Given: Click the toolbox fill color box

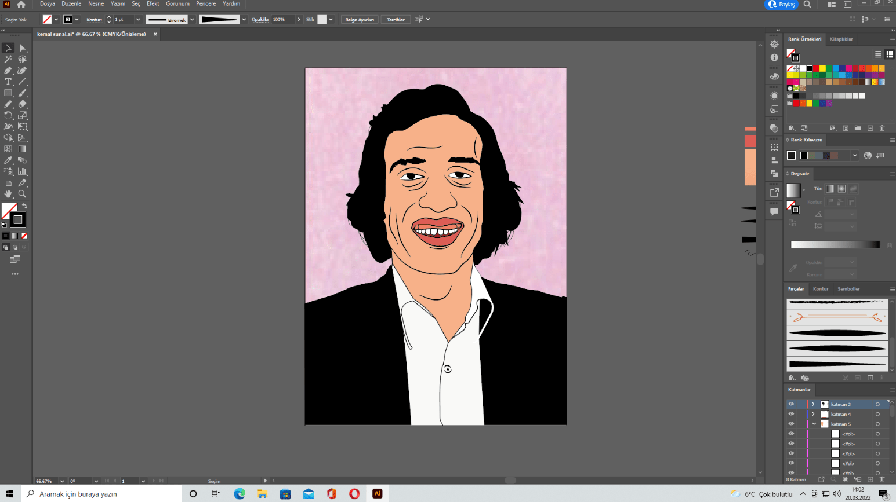Looking at the screenshot, I should tap(9, 211).
